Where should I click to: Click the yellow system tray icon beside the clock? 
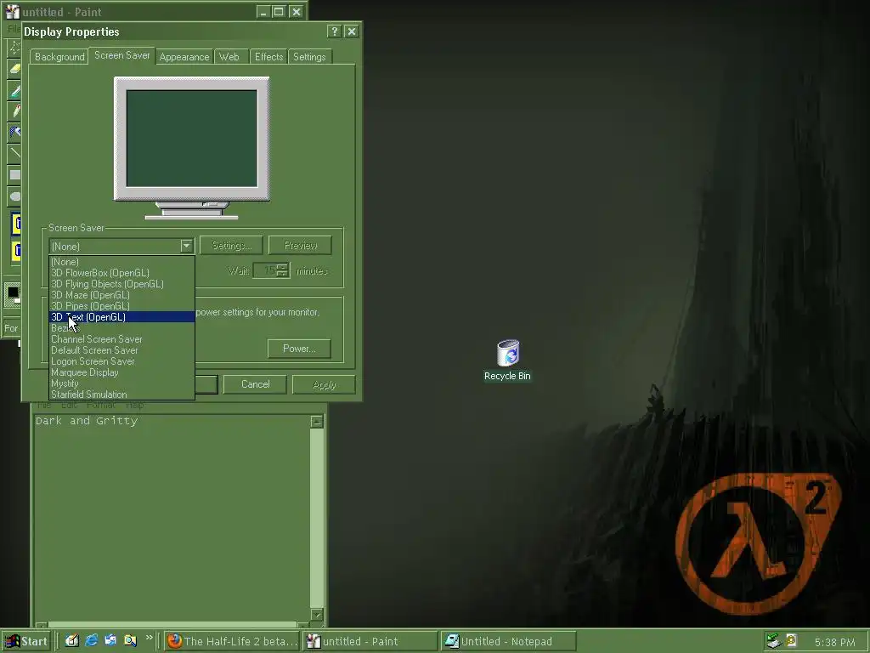point(792,640)
